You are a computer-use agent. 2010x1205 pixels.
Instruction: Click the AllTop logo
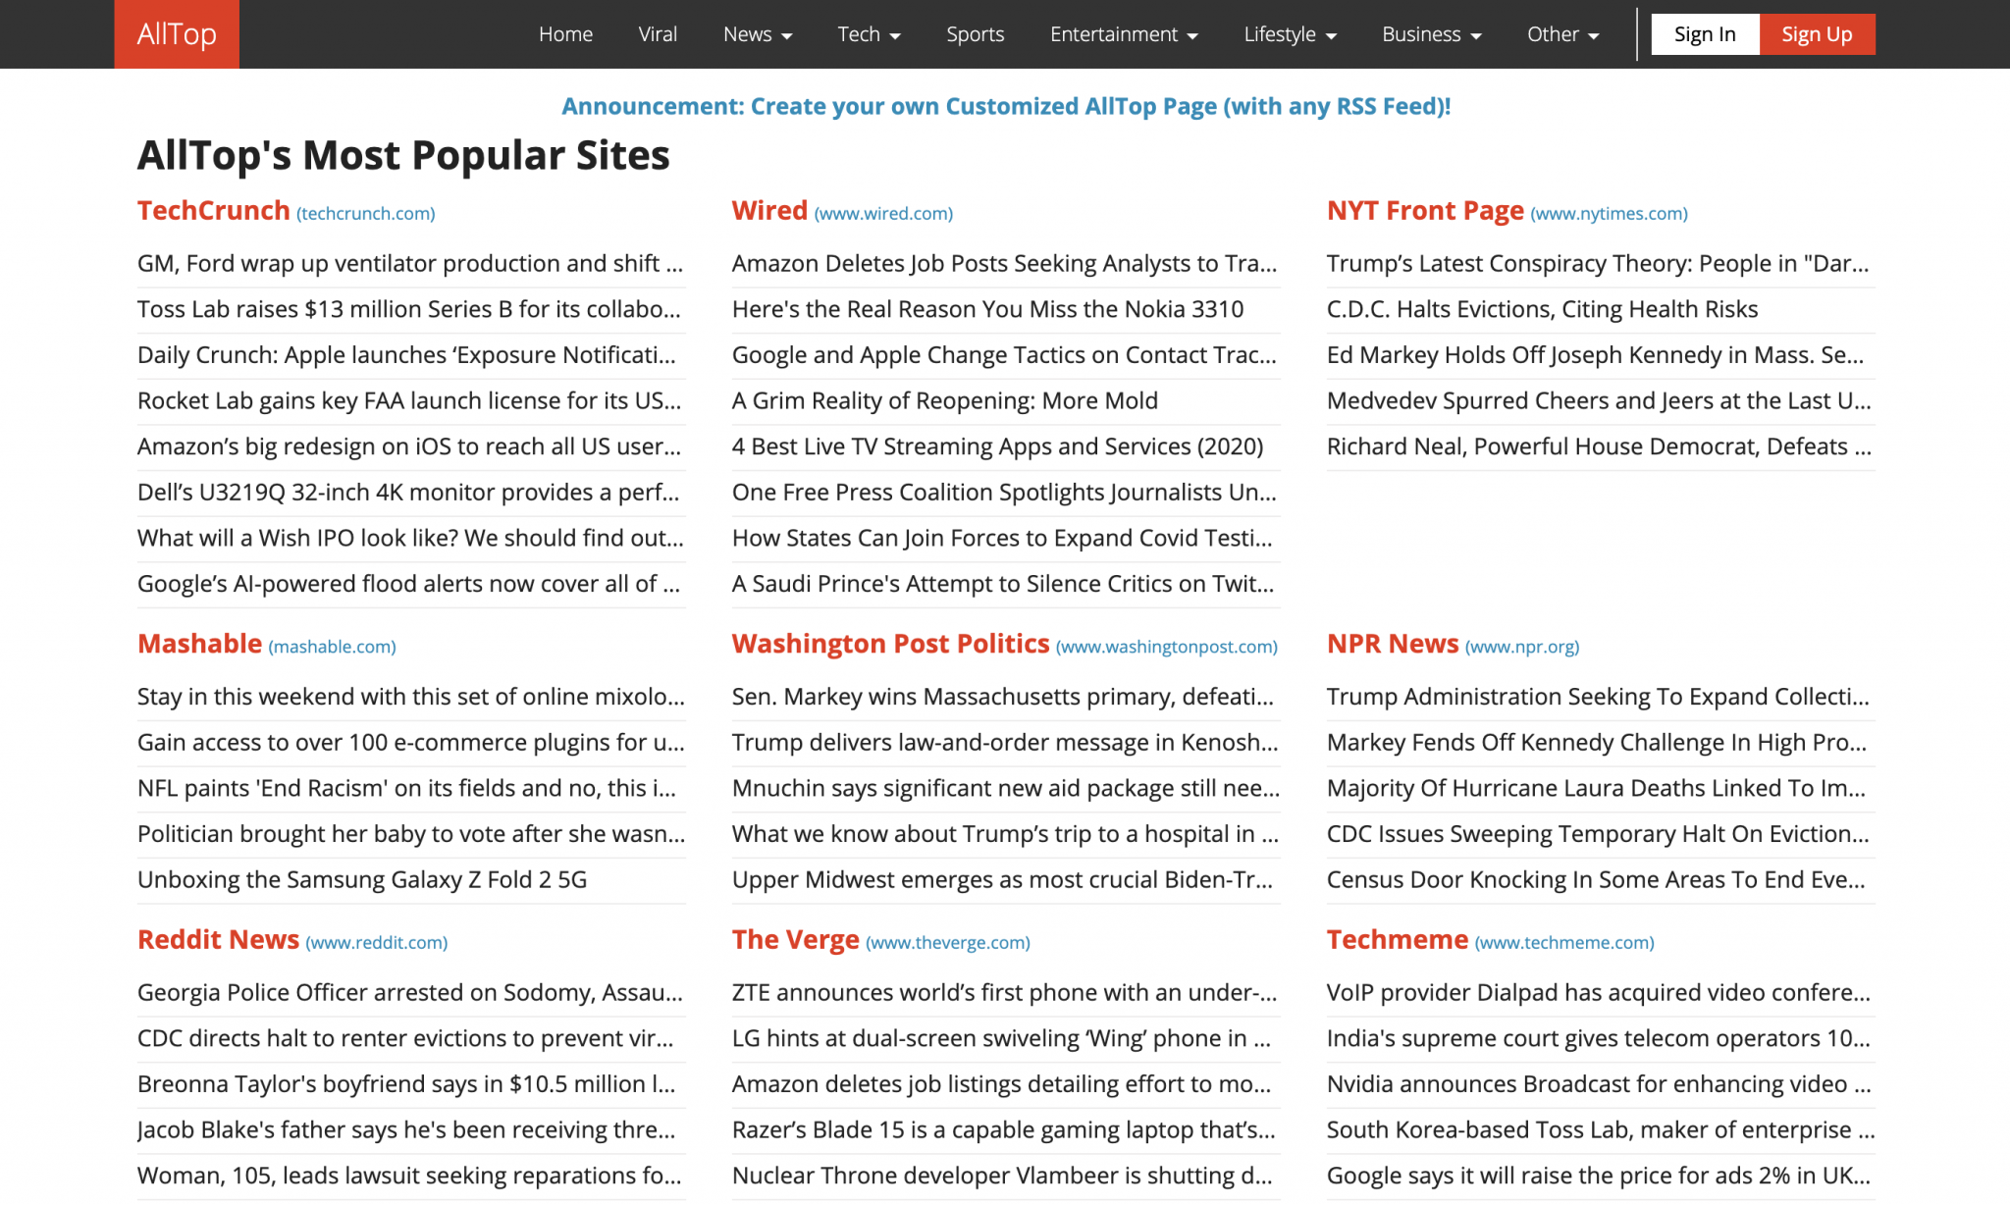pos(177,34)
